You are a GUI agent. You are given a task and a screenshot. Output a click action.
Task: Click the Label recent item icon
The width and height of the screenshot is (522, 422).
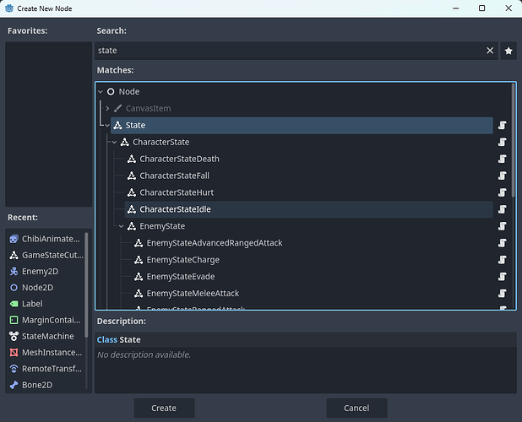pyautogui.click(x=14, y=304)
